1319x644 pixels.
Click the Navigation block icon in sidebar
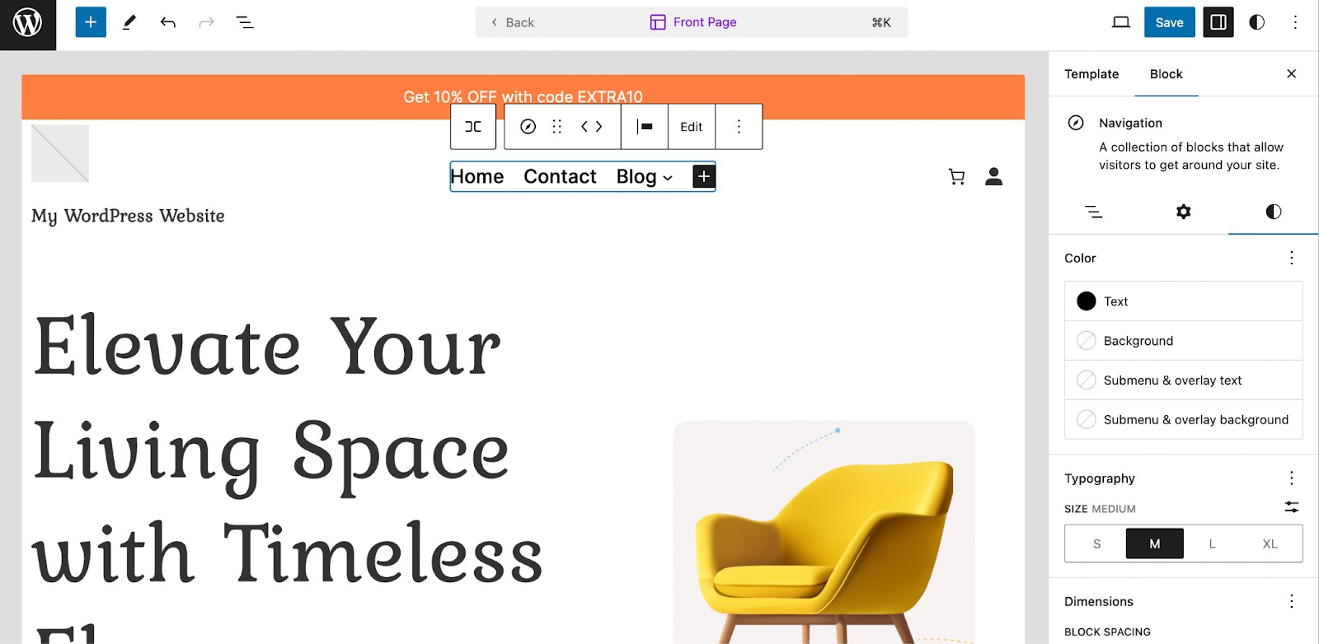[x=1076, y=123]
